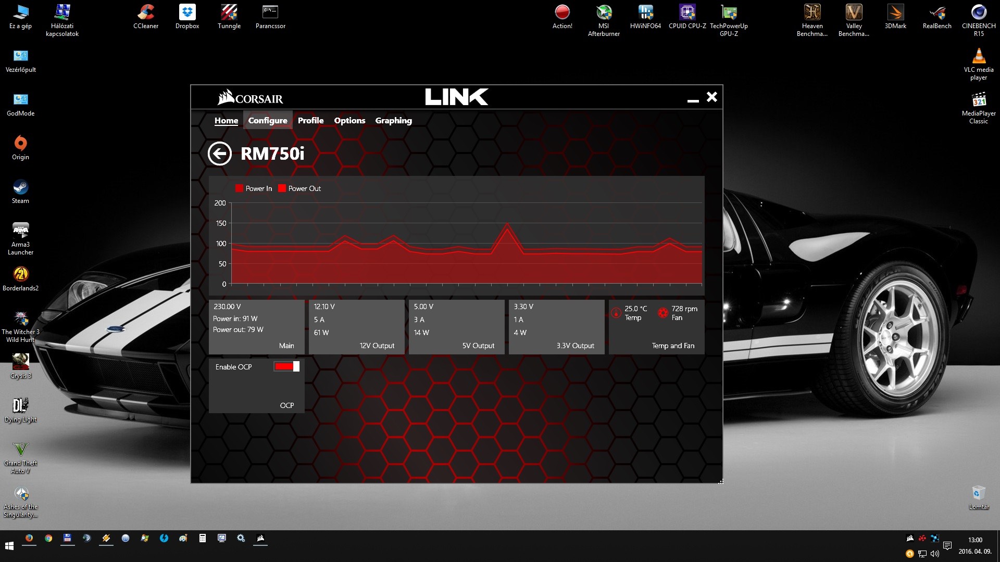Select the Main power panel
Screen dimensions: 1000x562
pyautogui.click(x=256, y=327)
